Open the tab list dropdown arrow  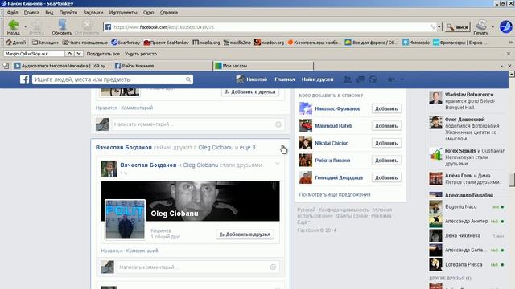501,66
